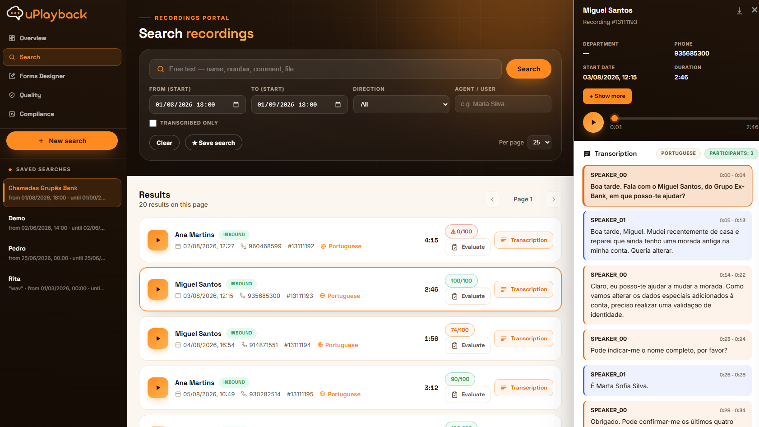Go to next results page arrow
The height and width of the screenshot is (427, 759).
point(554,200)
